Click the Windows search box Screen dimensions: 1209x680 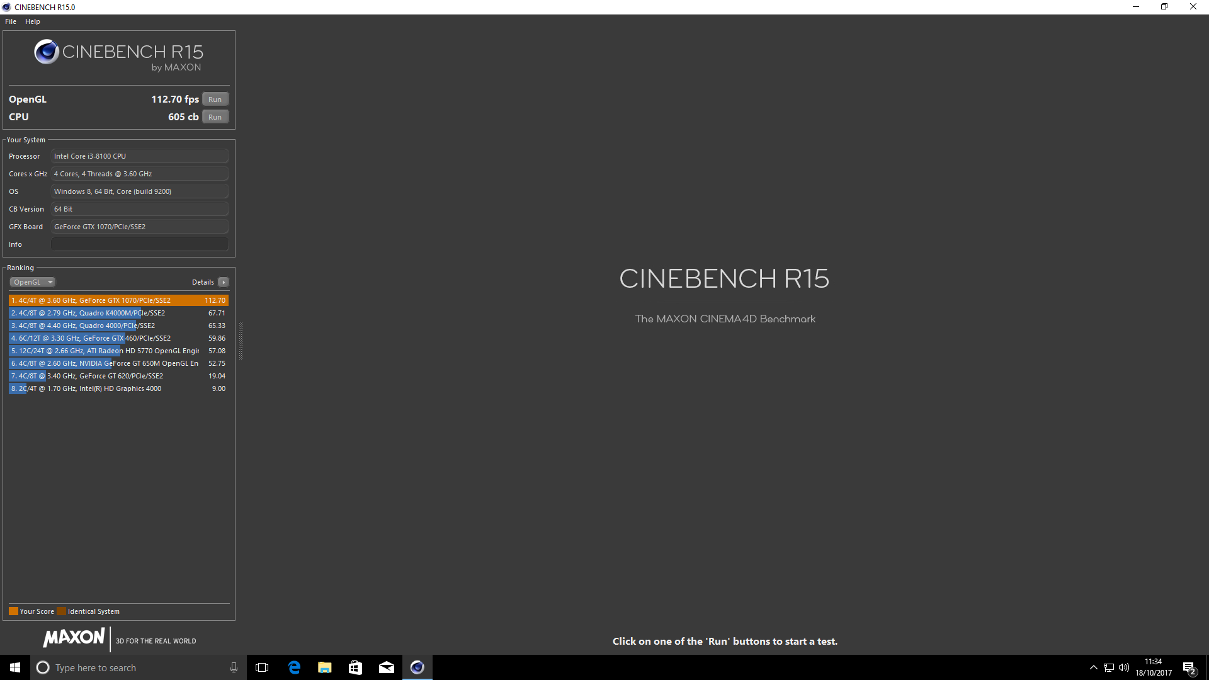point(132,667)
